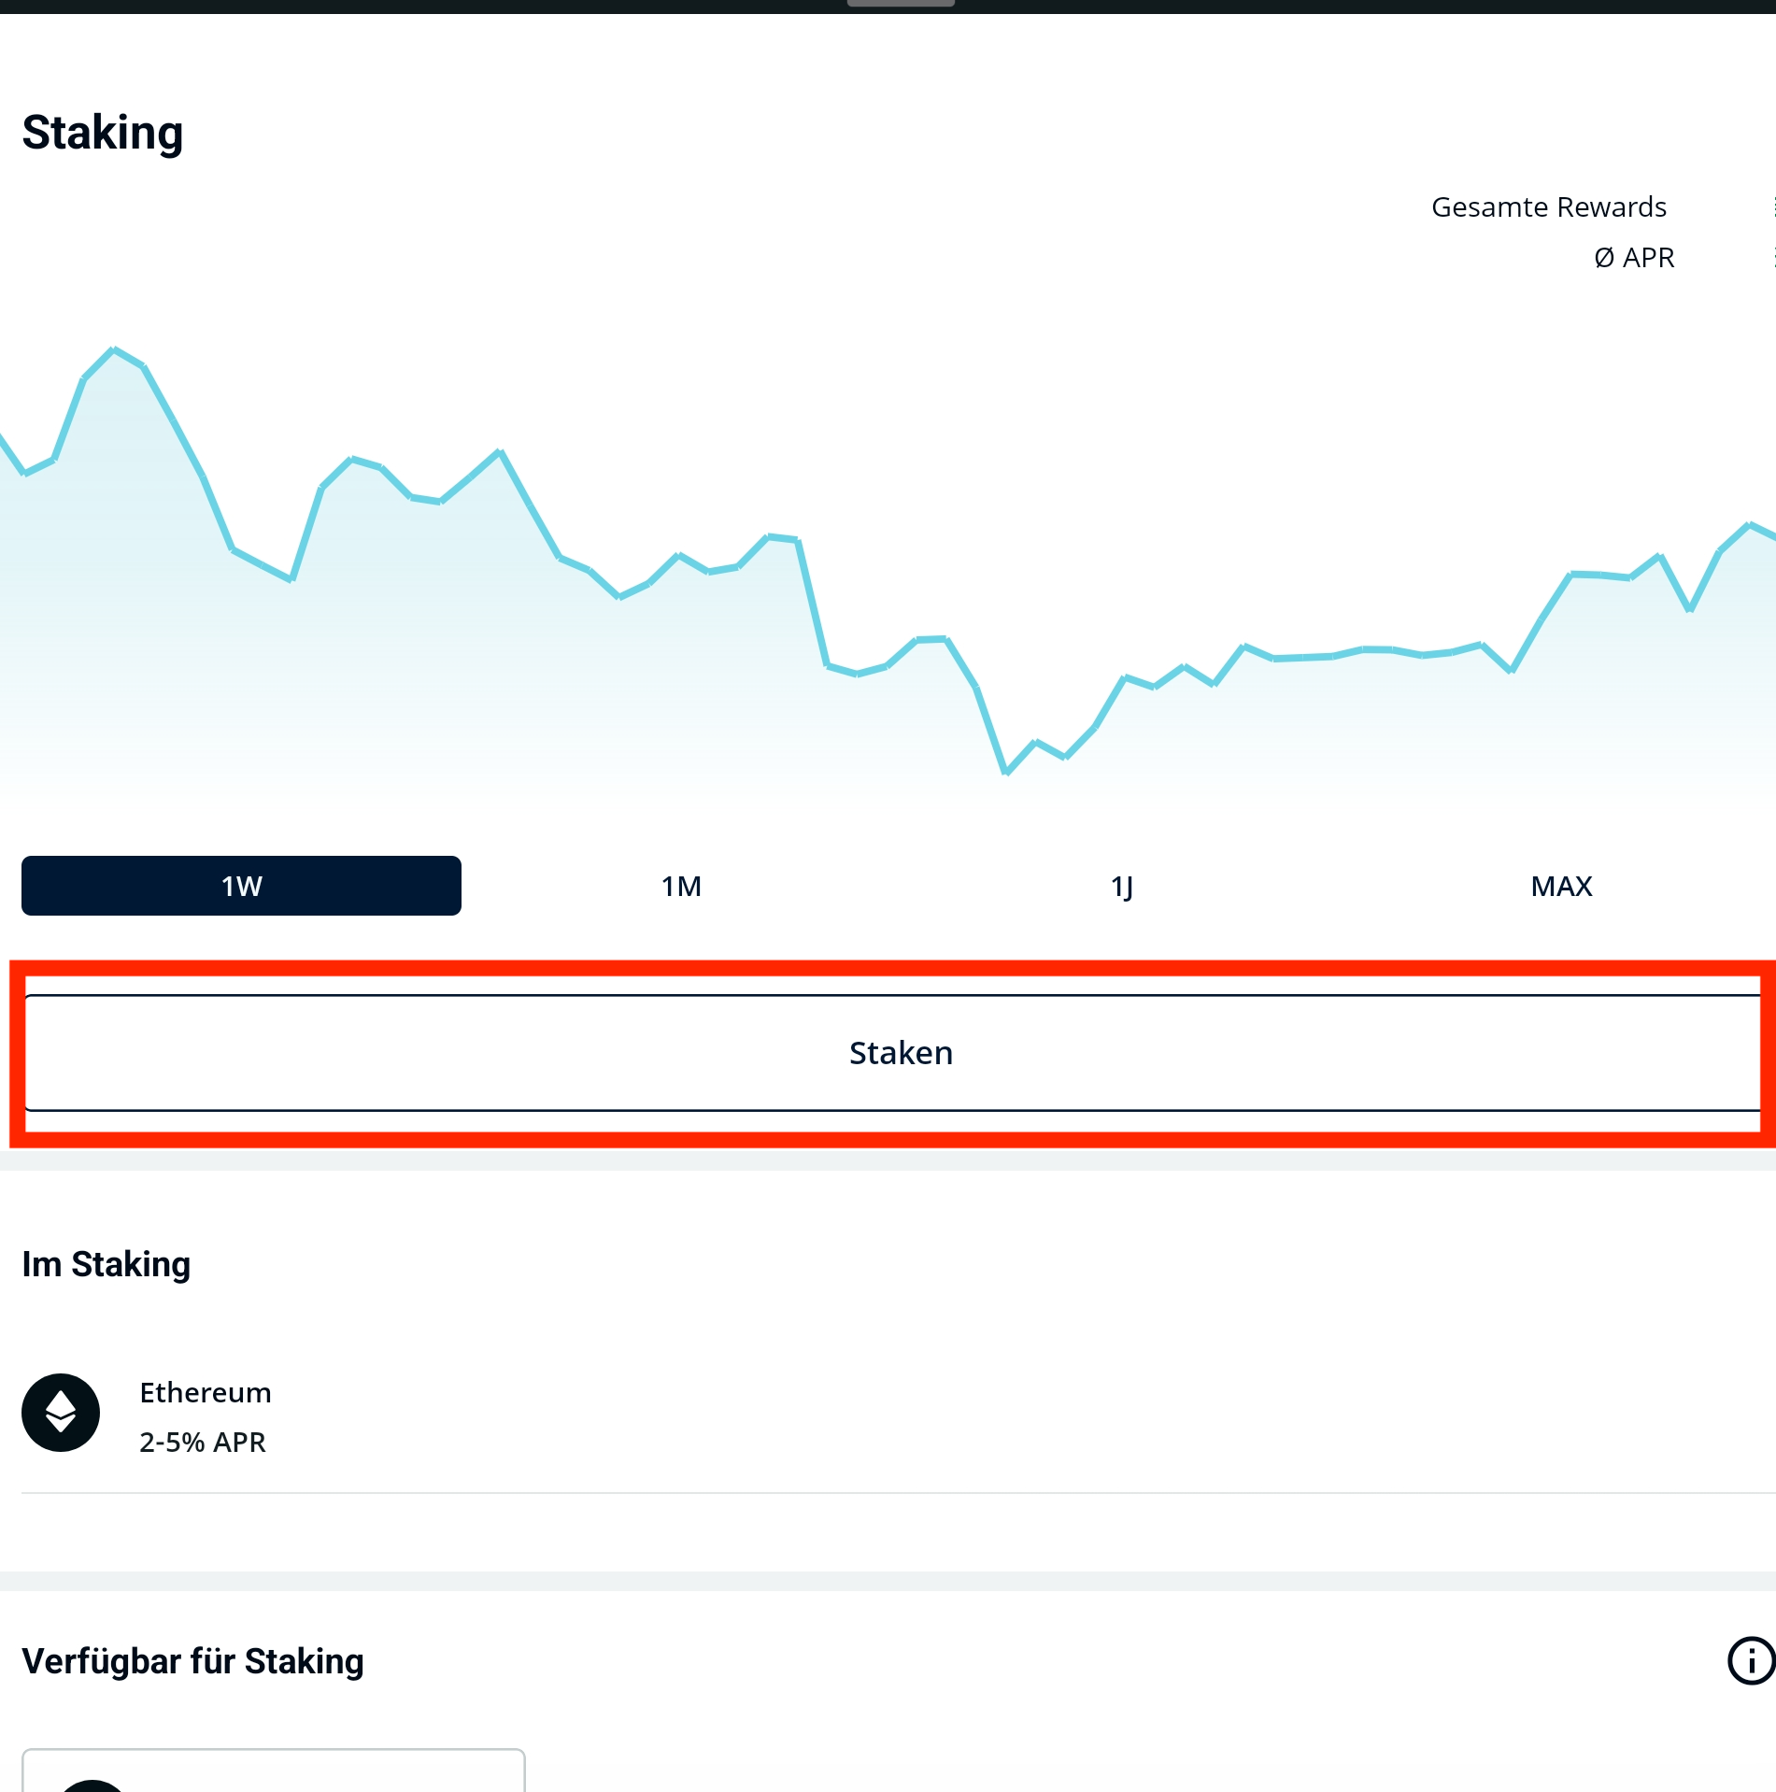Choose the MAX chart range
Viewport: 1776px width, 1792px height.
click(1561, 886)
